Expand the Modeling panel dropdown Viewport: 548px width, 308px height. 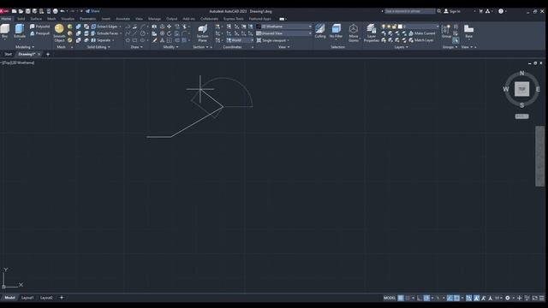coord(25,47)
